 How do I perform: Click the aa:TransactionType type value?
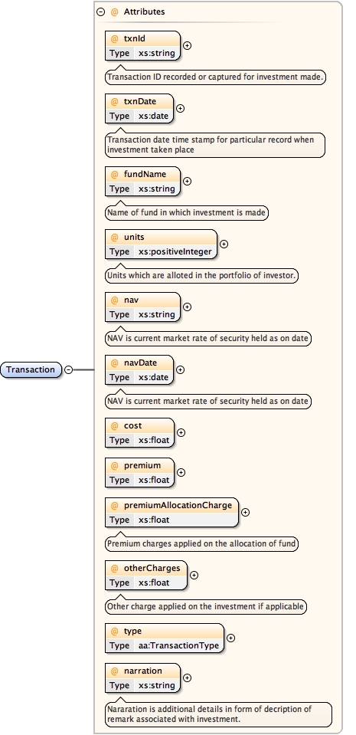[178, 645]
